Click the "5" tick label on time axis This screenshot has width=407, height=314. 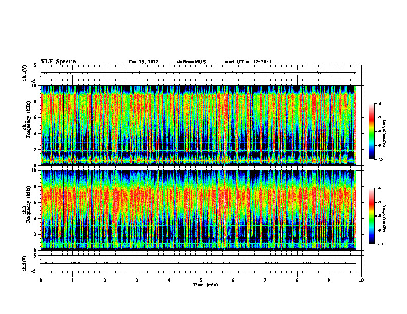click(201, 280)
